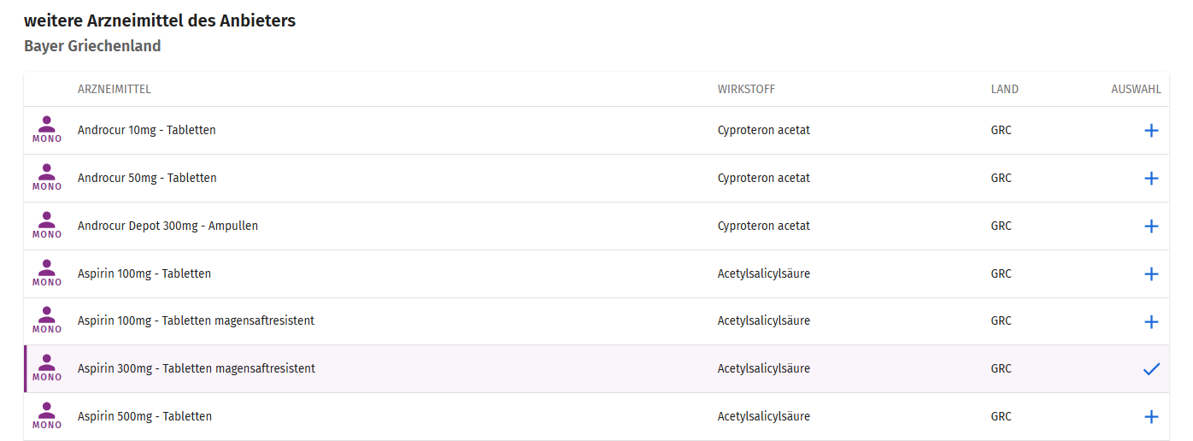Add Aspirin 100mg Tabletten using plus icon

pyautogui.click(x=1151, y=274)
